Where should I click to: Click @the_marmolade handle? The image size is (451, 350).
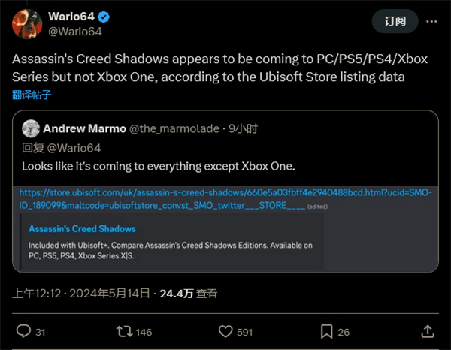(174, 128)
